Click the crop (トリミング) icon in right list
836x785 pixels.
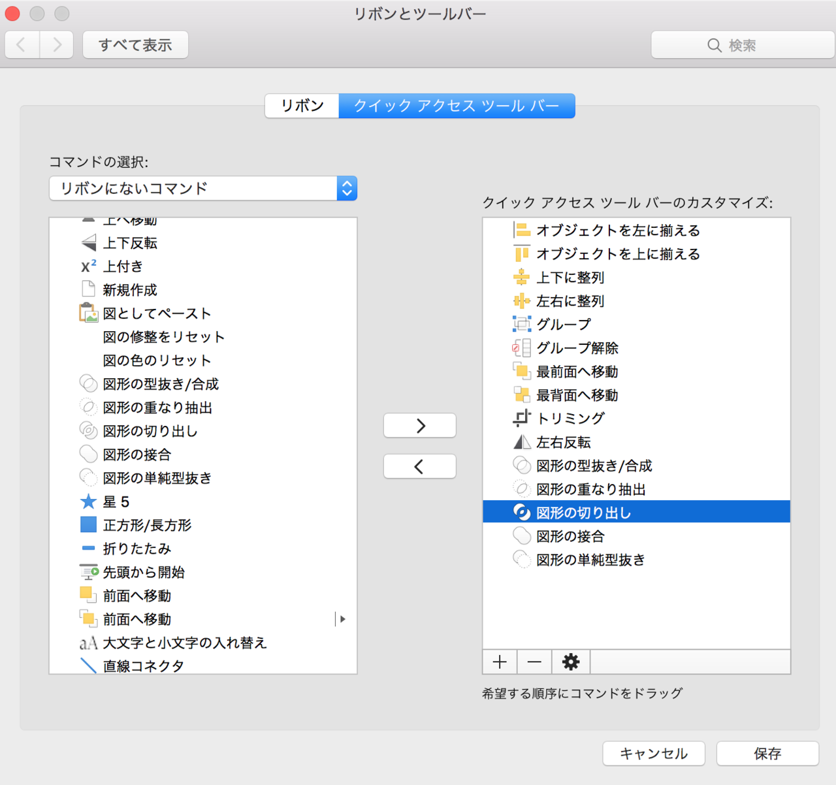click(x=521, y=418)
